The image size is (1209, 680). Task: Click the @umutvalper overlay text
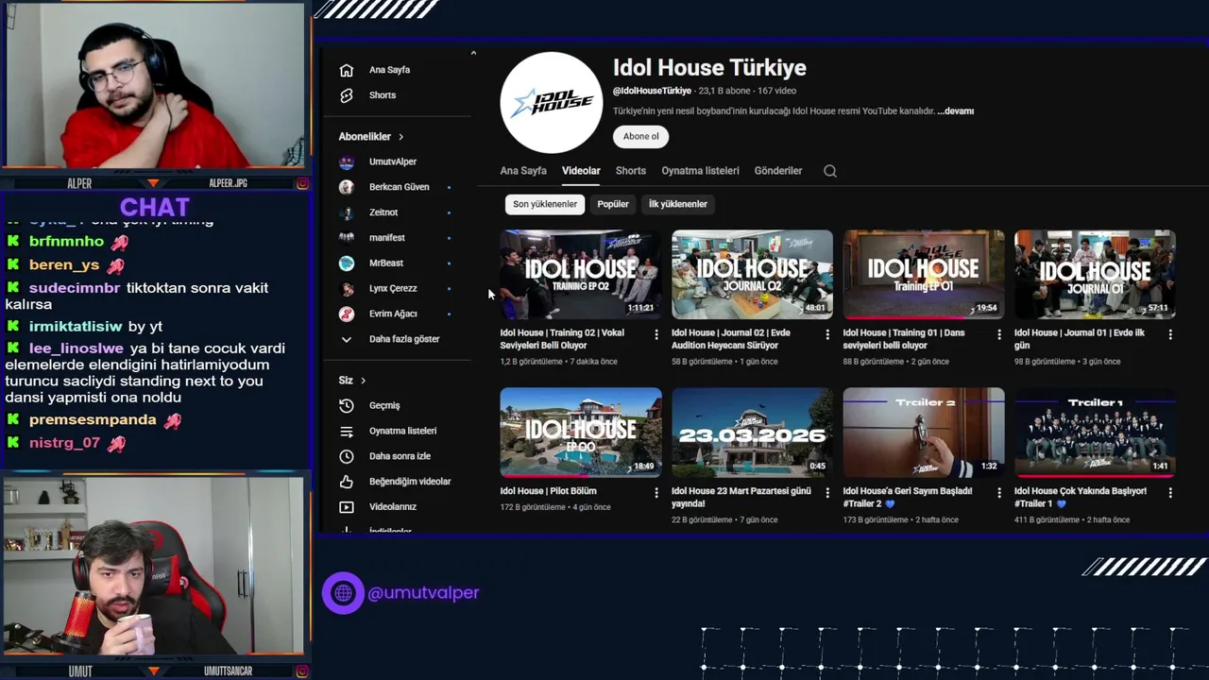point(423,593)
